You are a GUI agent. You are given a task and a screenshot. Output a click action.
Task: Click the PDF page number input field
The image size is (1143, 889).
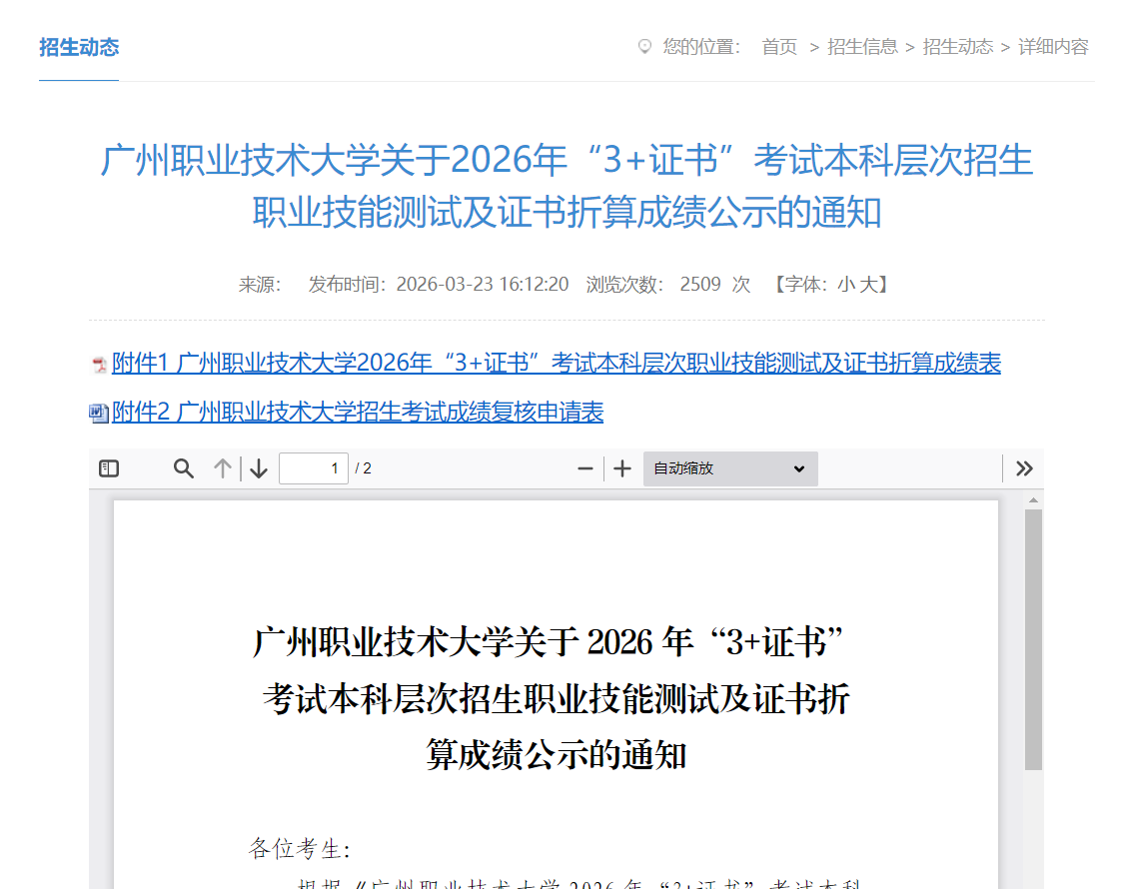(x=314, y=467)
